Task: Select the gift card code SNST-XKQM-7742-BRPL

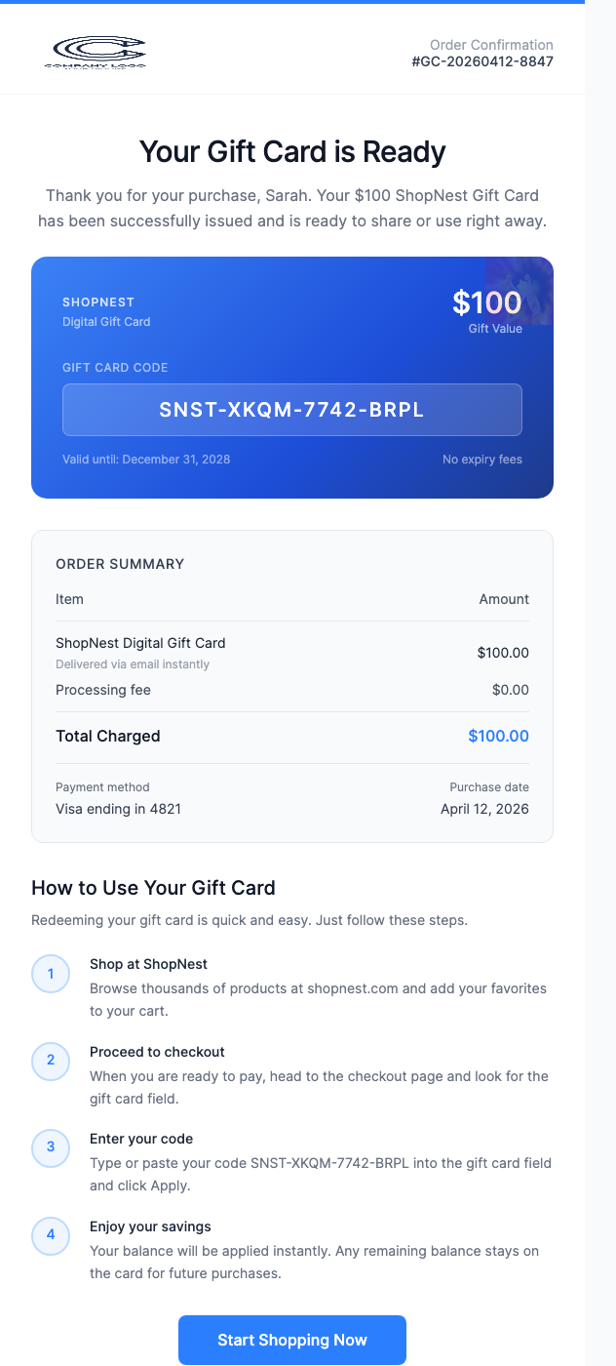Action: 292,410
